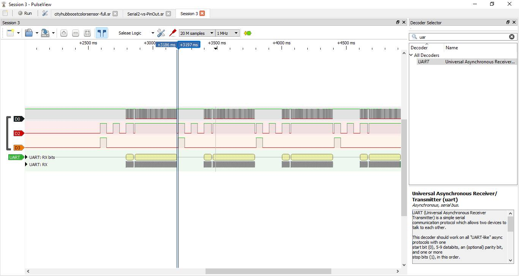Zoom to fit the entire capture
The height and width of the screenshot is (276, 519).
tap(87, 33)
